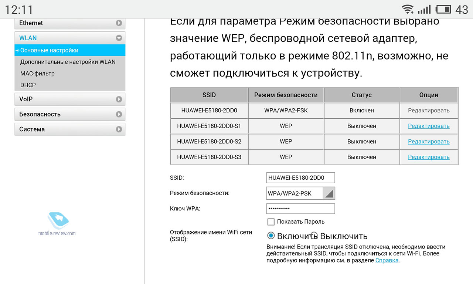Focus the Ключ WPA password field
The height and width of the screenshot is (284, 473).
coord(300,209)
